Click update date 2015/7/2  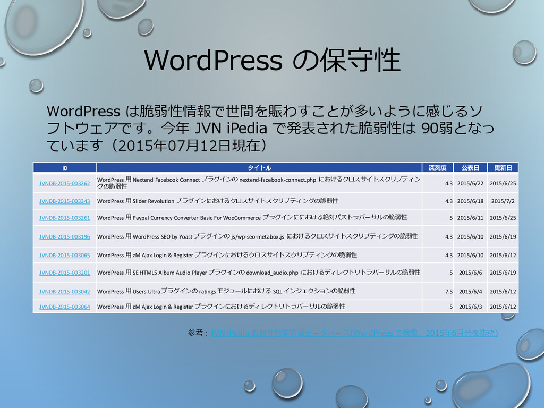(503, 201)
